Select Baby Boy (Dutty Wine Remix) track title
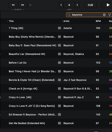This screenshot has height=132, width=112. pos(32,37)
